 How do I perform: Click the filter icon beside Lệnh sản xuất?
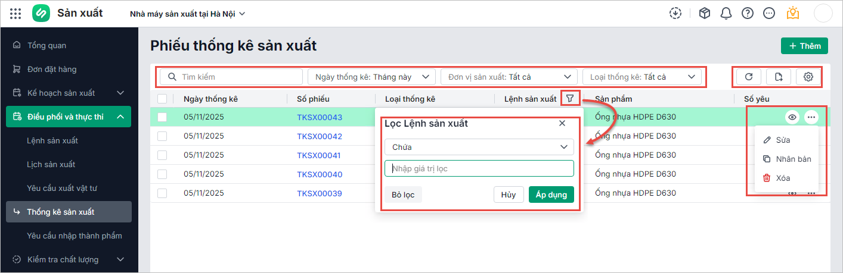571,99
